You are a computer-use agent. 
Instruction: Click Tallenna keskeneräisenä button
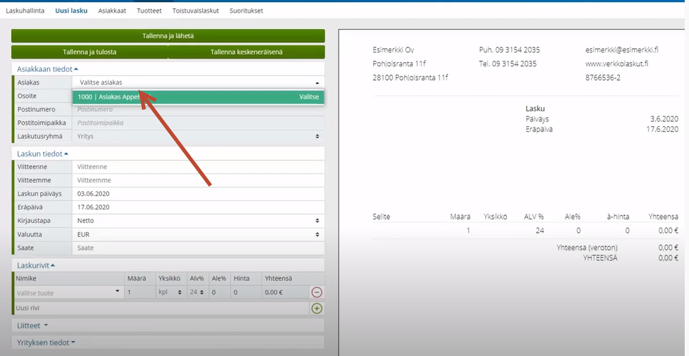point(246,52)
